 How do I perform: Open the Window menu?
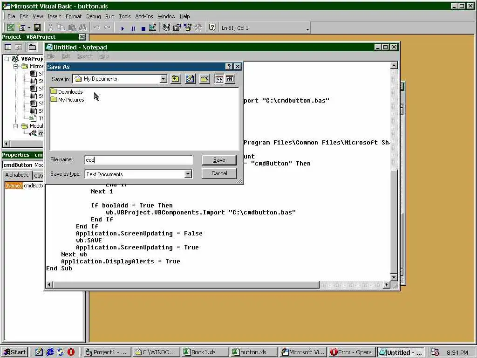pyautogui.click(x=166, y=16)
